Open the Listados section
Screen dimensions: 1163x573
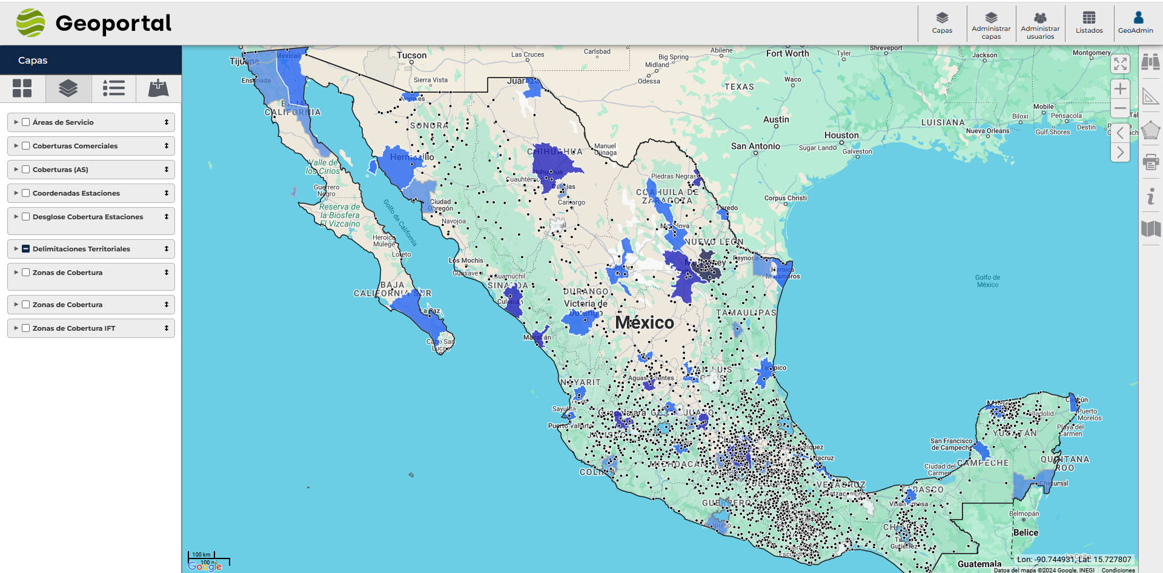coord(1088,23)
